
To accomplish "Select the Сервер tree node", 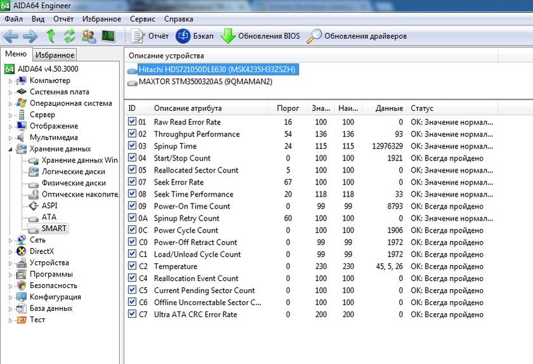I will point(42,115).
